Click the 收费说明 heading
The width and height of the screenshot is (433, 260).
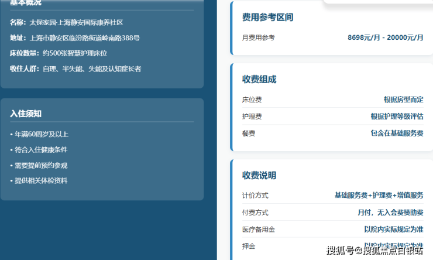tap(259, 176)
